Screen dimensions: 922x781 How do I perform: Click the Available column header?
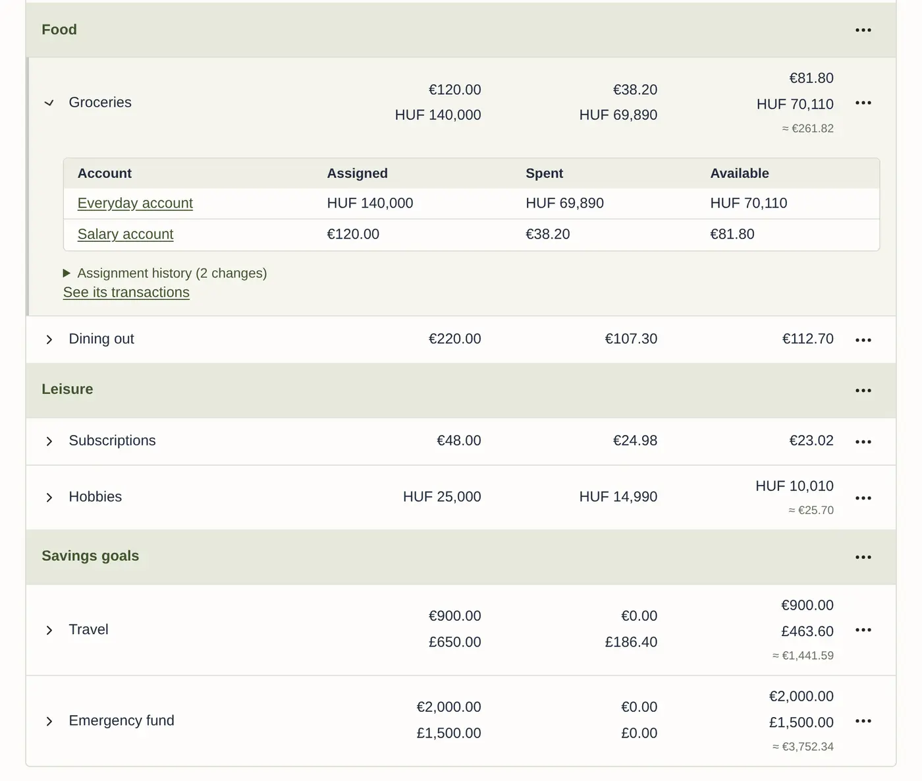(x=740, y=173)
